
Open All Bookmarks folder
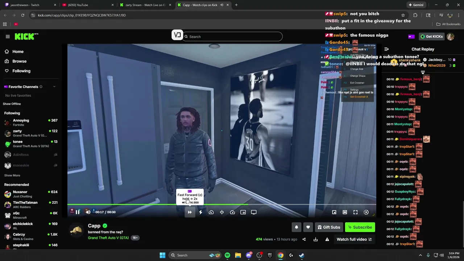tap(449, 24)
